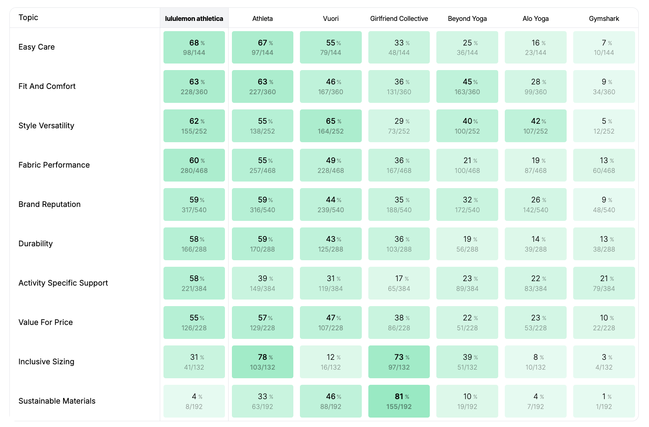Click the 170/288 Athleta Durability cell
Screen dimensions: 649x427
point(263,244)
